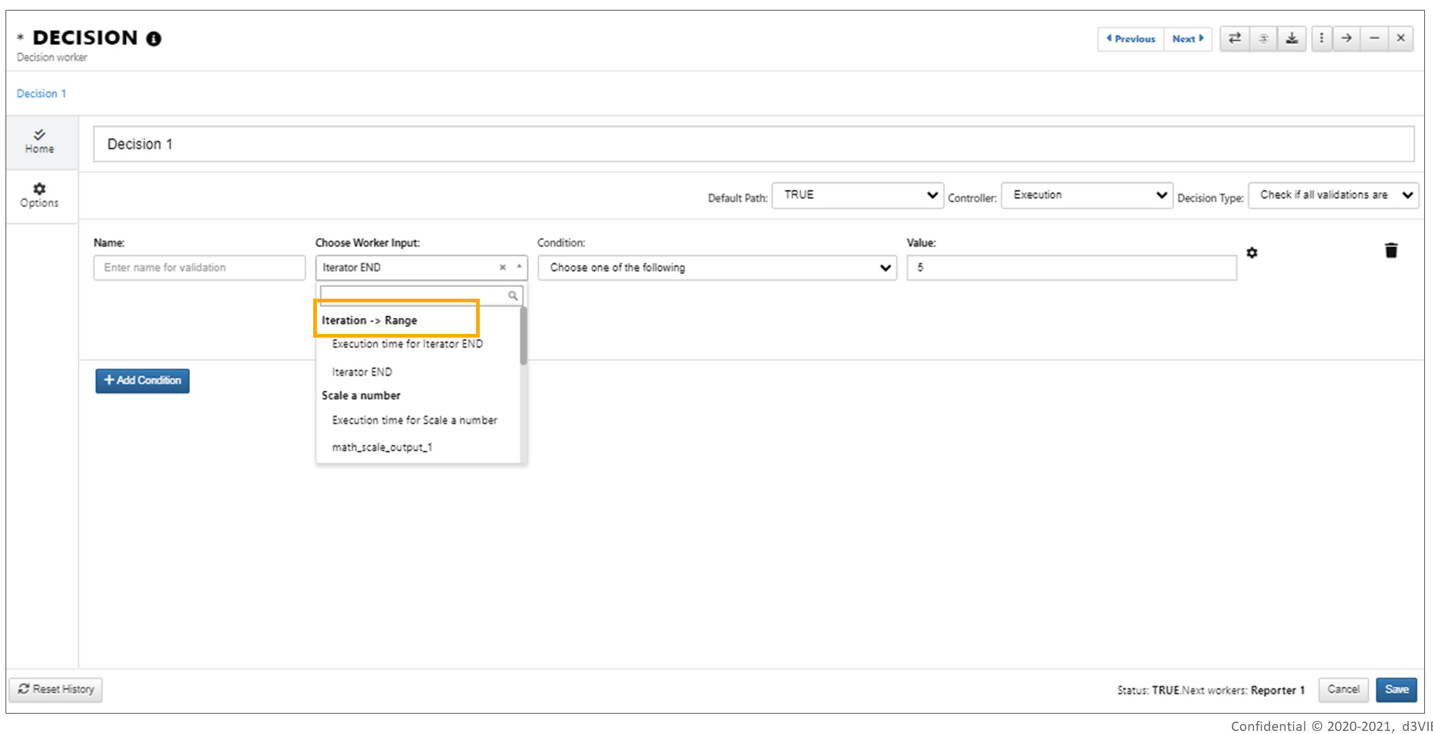
Task: Open the Condition dropdown list
Action: click(x=717, y=268)
